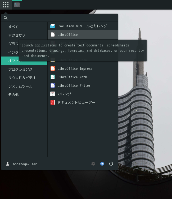Click the blue lock screen icon
Screen dimensions: 172x199
point(102,164)
